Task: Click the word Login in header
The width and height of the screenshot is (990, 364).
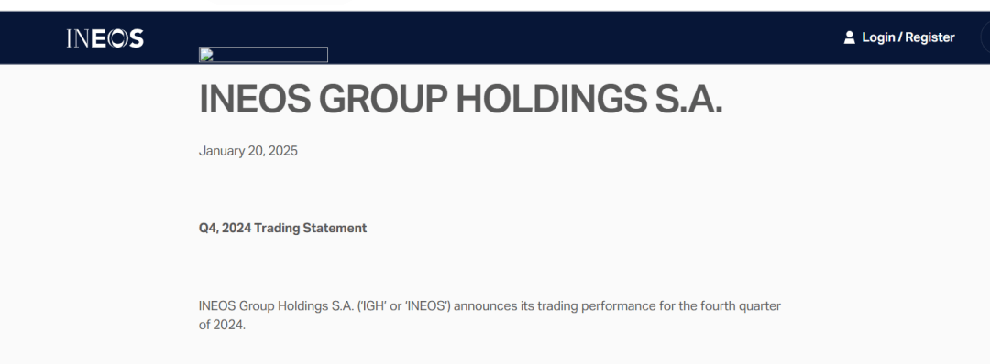Action: (878, 37)
